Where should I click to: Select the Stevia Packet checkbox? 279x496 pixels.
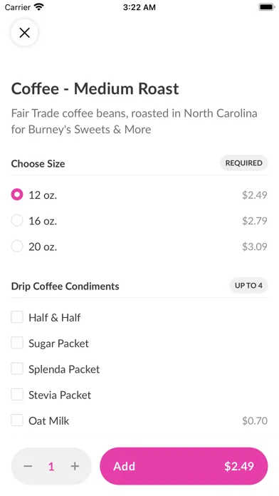[x=17, y=395]
